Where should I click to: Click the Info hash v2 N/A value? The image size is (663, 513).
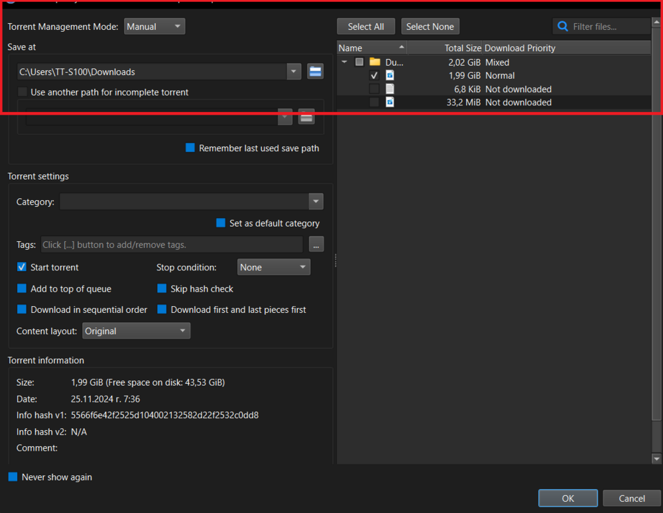point(79,432)
